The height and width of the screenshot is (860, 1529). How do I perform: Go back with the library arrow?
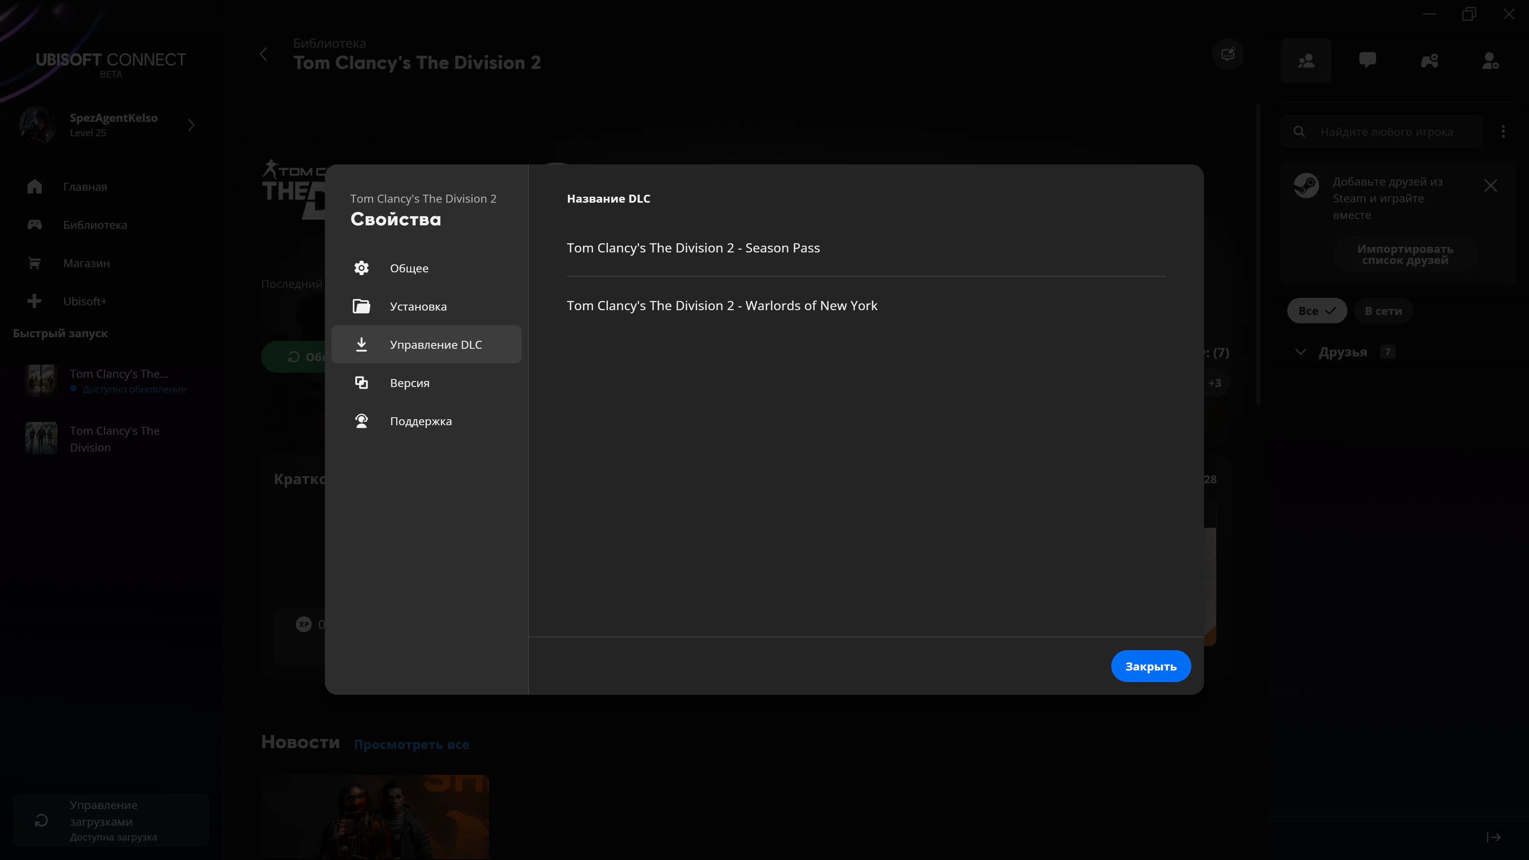pyautogui.click(x=264, y=55)
